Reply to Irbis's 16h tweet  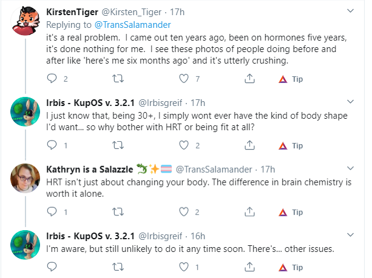[52, 266]
